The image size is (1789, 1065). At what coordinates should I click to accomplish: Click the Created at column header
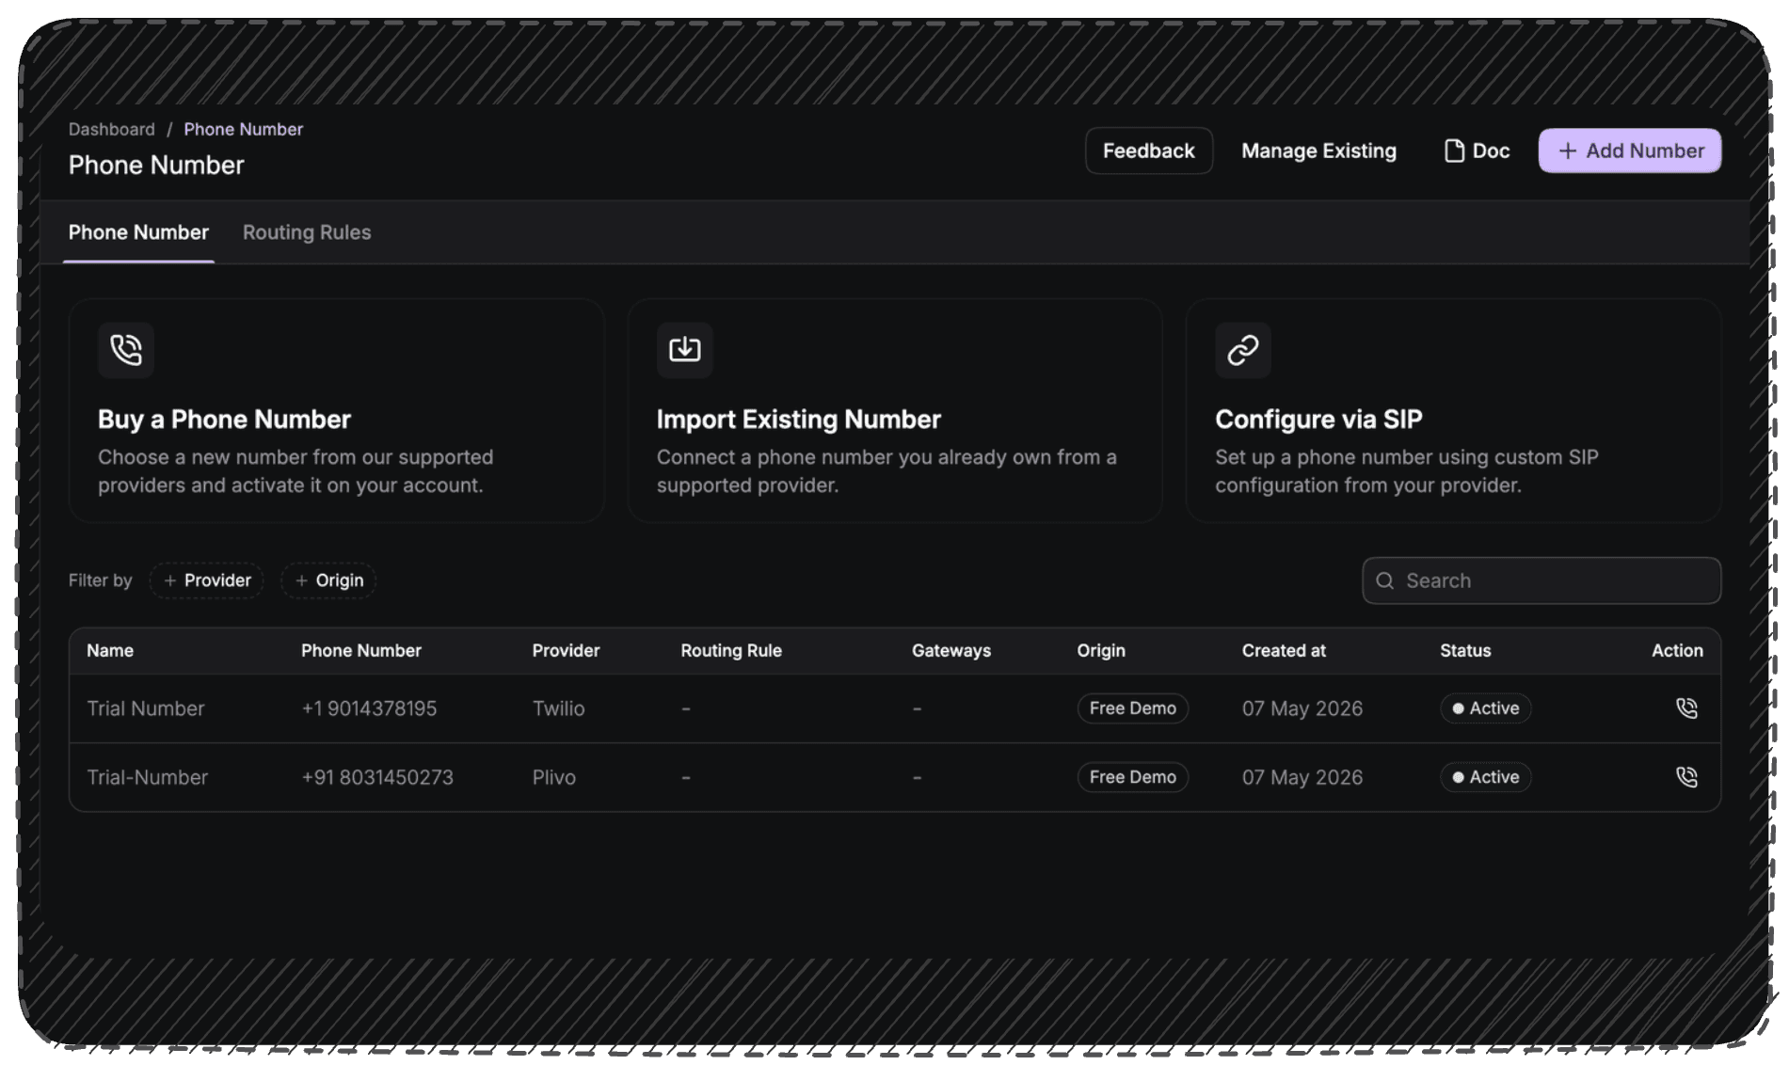tap(1284, 650)
